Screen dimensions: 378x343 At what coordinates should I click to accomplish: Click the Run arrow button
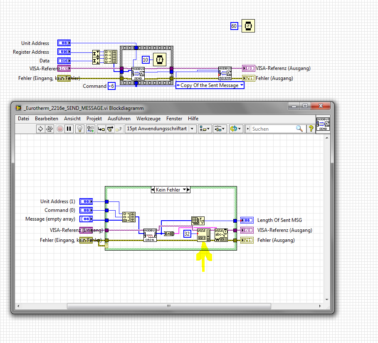tap(40, 129)
